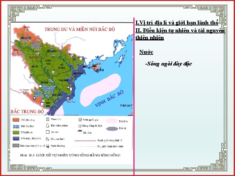Click the round symbol above HÀ NỘI label
The image size is (235, 176).
point(38,53)
